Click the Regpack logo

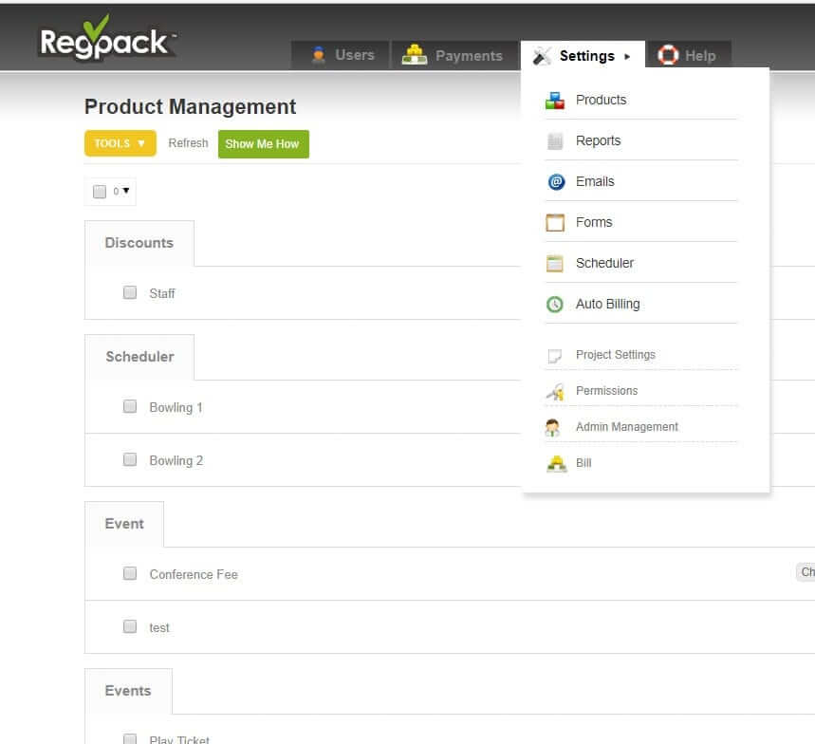tap(105, 41)
